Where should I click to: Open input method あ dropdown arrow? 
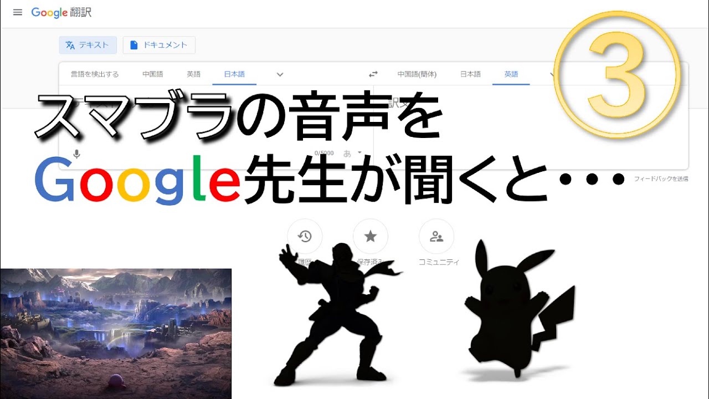pyautogui.click(x=359, y=153)
